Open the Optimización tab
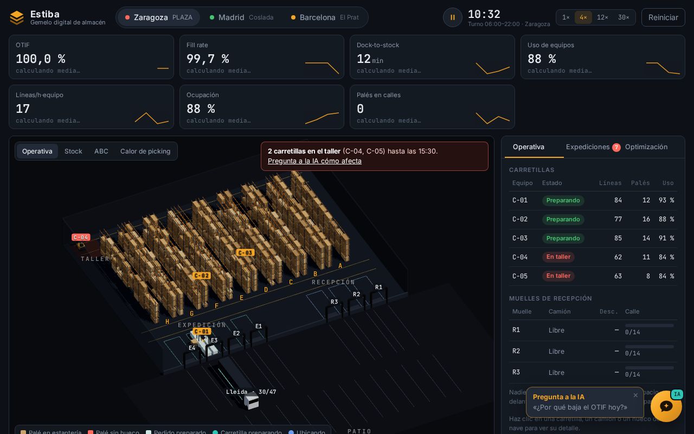 646,147
